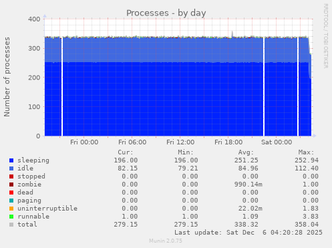
Task: Click the paging legend color swatch
Action: 11,201
